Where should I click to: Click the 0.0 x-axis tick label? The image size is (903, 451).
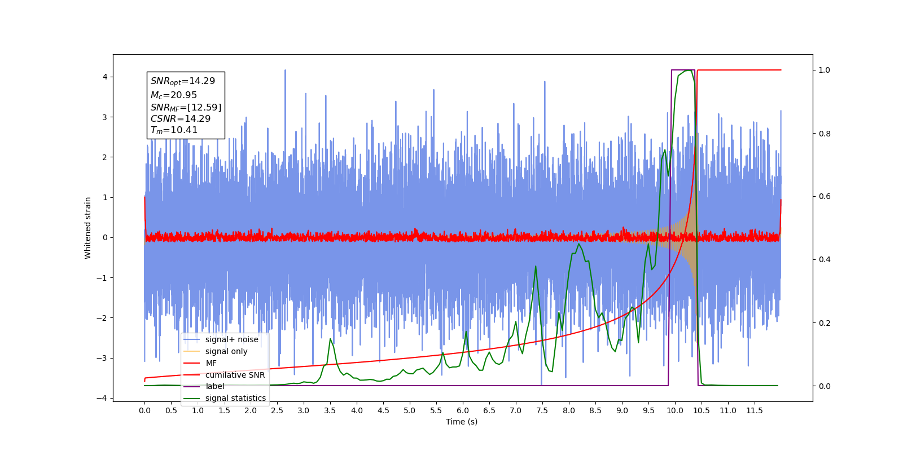tap(144, 410)
